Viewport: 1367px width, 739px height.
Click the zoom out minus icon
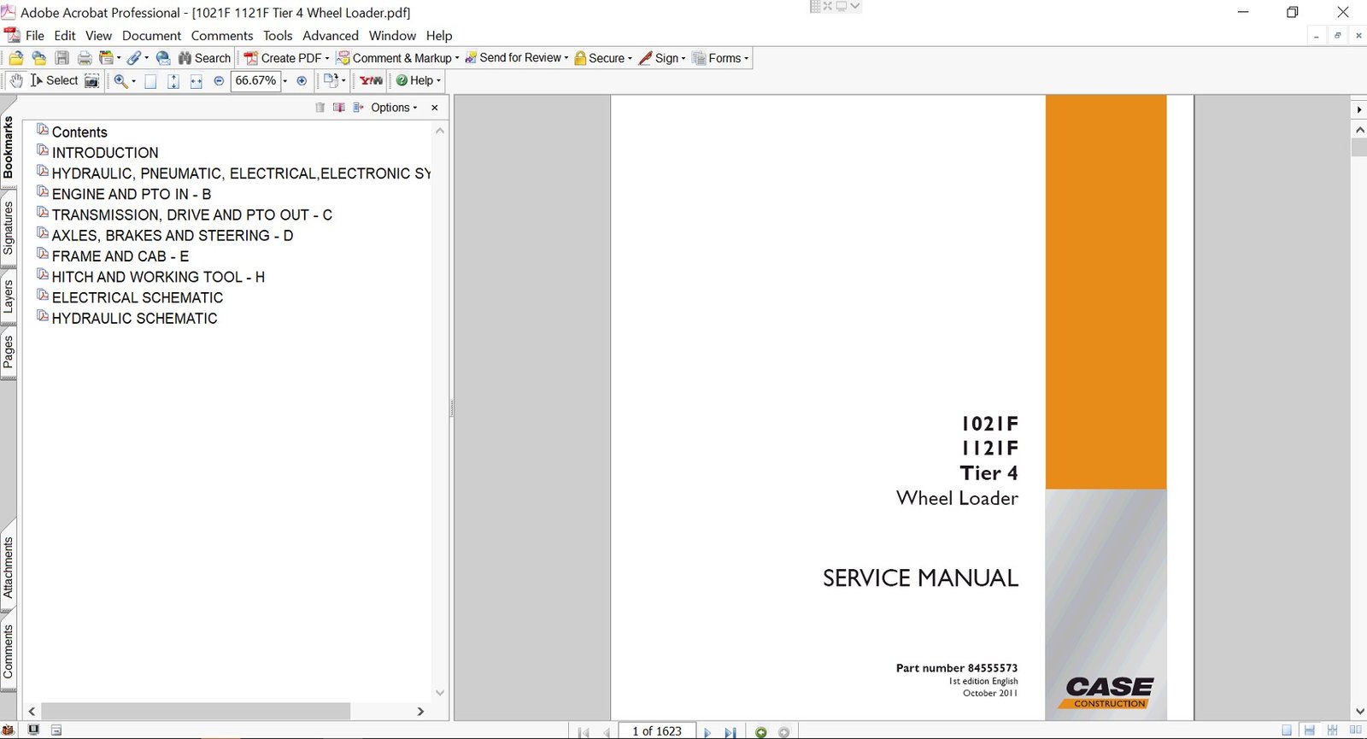tap(219, 80)
